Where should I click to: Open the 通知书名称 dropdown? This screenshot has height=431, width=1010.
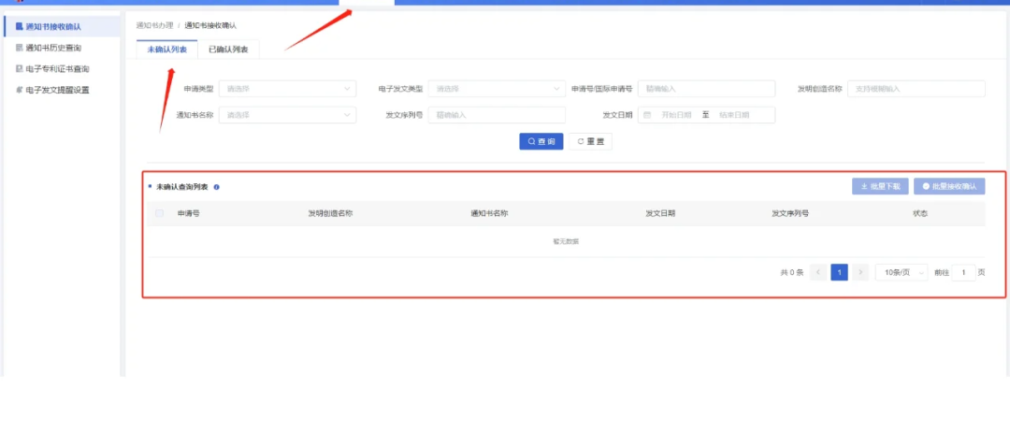pyautogui.click(x=287, y=115)
